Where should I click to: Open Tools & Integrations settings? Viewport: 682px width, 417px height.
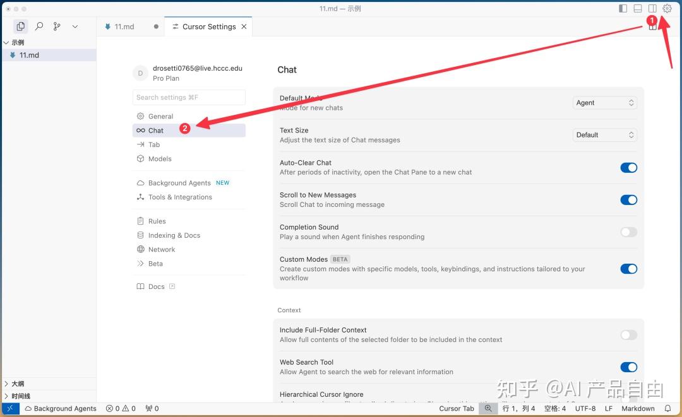click(189, 197)
